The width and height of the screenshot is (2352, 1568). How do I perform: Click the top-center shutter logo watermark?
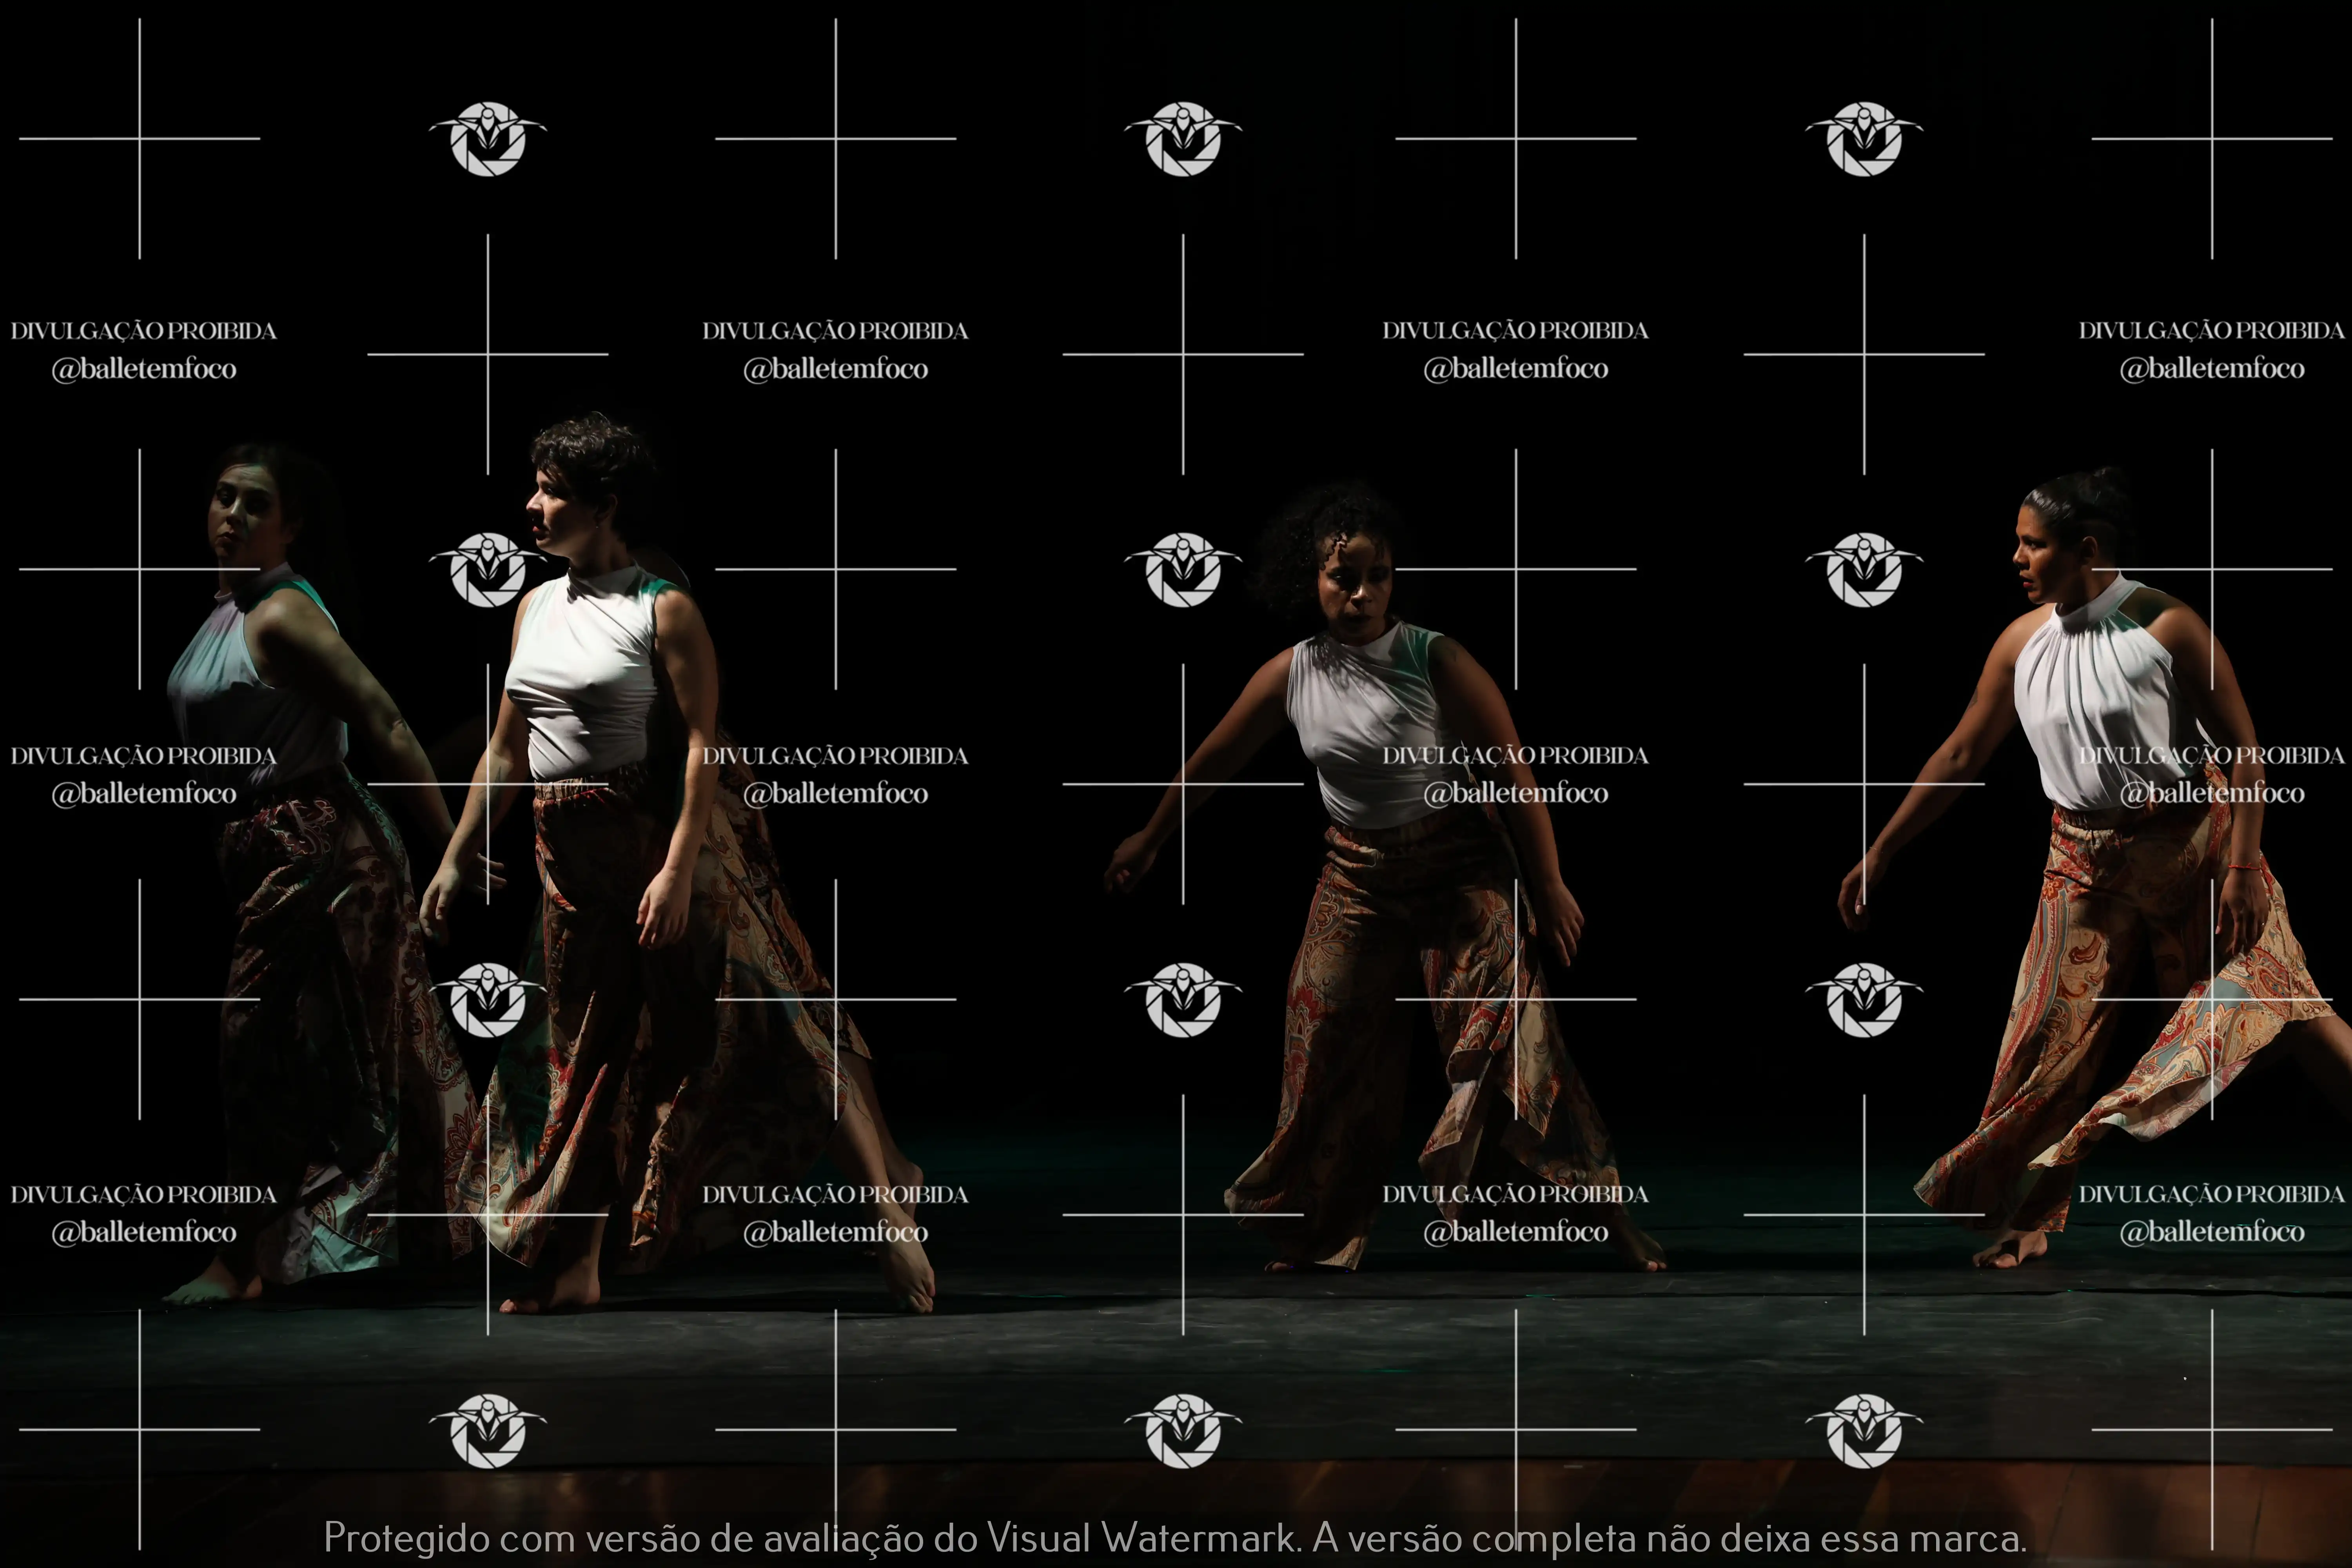[x=1183, y=139]
